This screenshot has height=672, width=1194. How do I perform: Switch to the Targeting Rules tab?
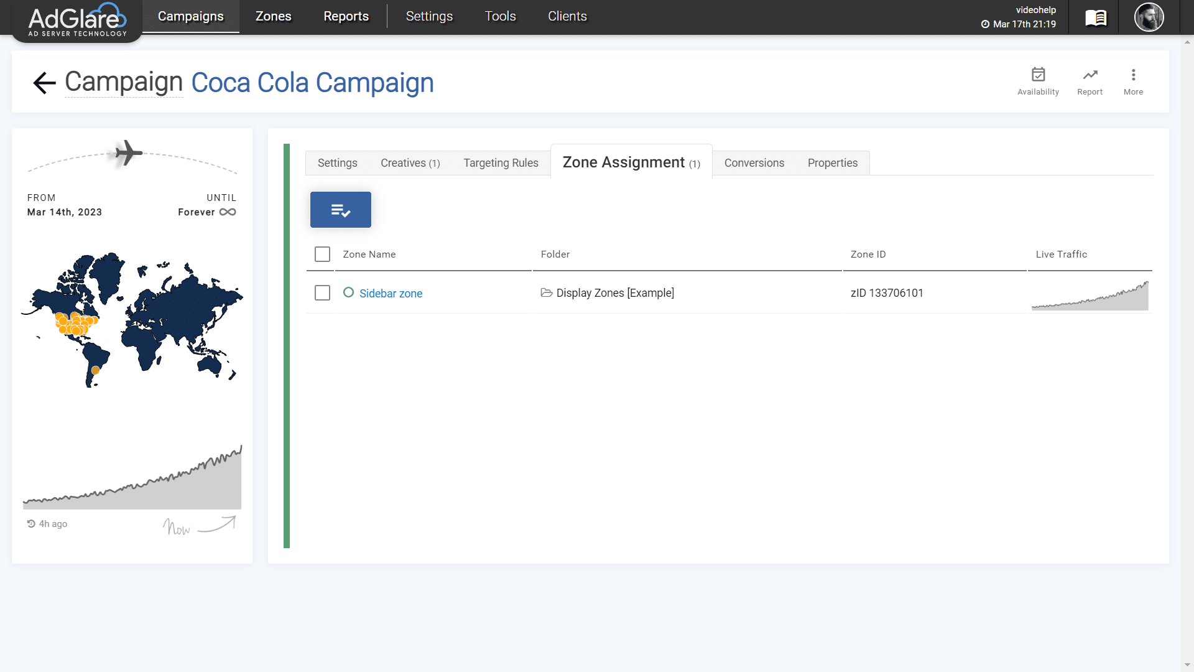[x=501, y=163]
